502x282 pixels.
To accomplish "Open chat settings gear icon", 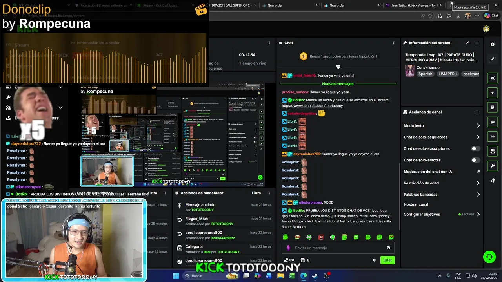I will click(374, 260).
